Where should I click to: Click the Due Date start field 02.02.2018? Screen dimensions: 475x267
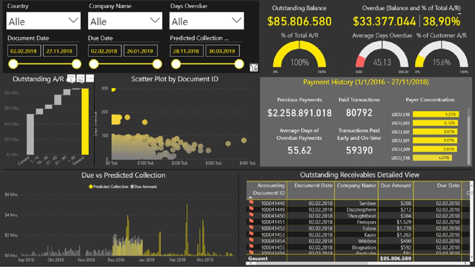pyautogui.click(x=105, y=51)
